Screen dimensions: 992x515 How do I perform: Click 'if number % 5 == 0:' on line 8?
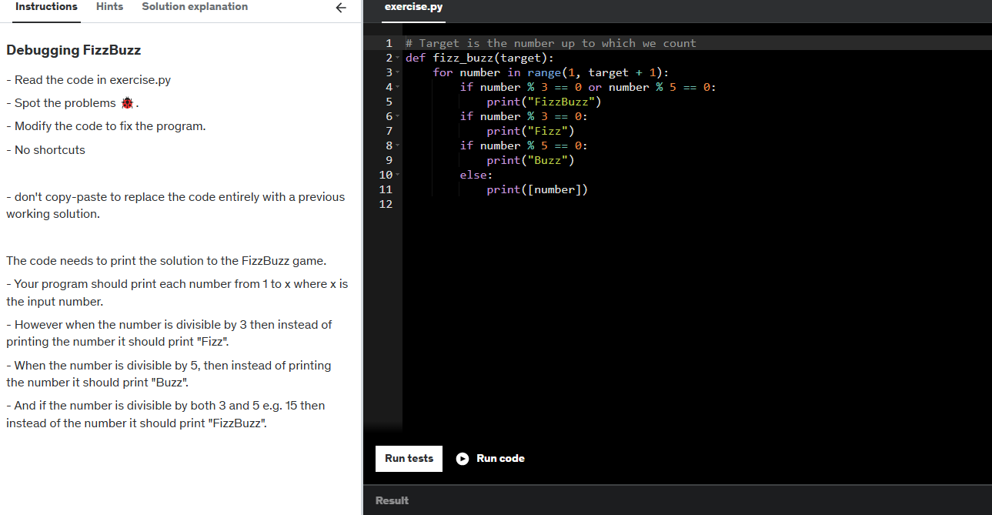tap(523, 145)
